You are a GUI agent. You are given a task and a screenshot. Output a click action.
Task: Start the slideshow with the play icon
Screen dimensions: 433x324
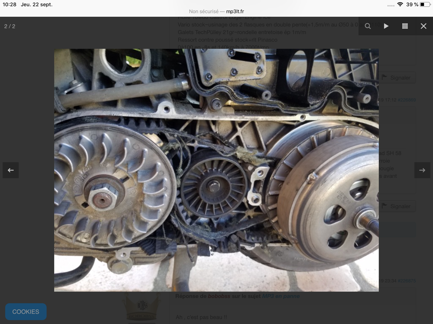386,26
